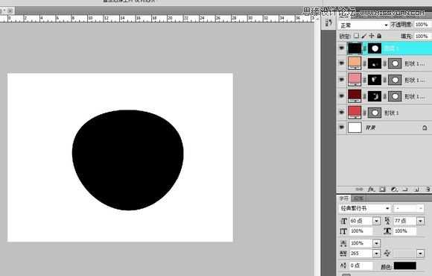This screenshot has height=276, width=432.
Task: Hide the top black fill layer
Action: [x=342, y=48]
